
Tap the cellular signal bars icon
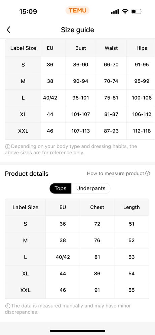pos(115,11)
